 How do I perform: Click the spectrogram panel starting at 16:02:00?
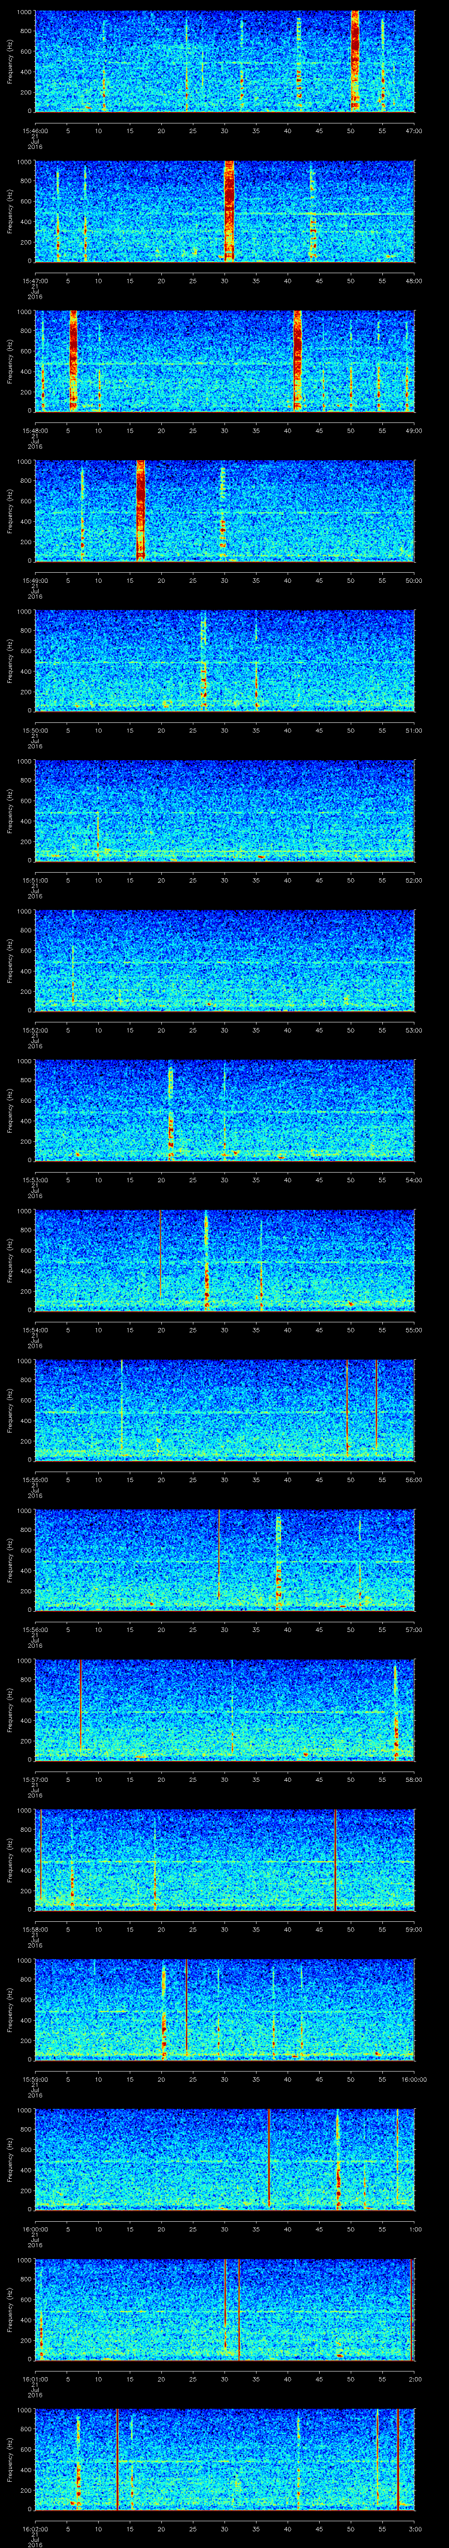pos(225,2459)
